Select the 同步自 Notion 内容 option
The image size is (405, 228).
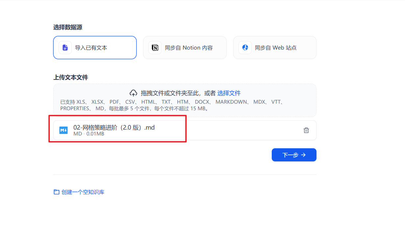click(x=185, y=48)
